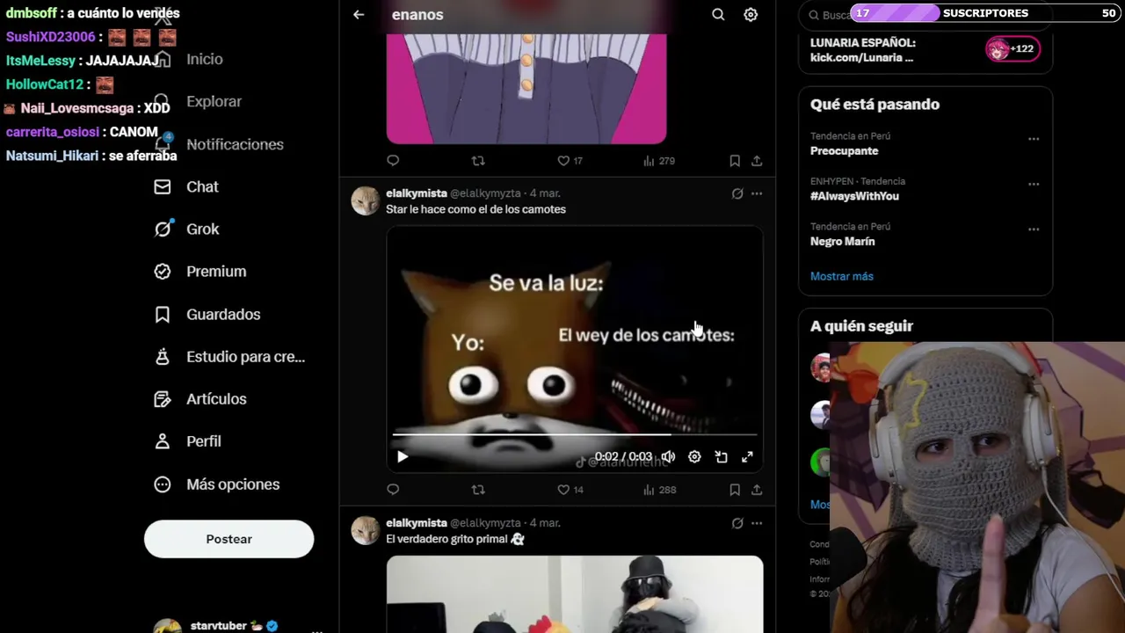The image size is (1125, 633).
Task: Open options menu for Preocupante trend
Action: pos(1034,139)
